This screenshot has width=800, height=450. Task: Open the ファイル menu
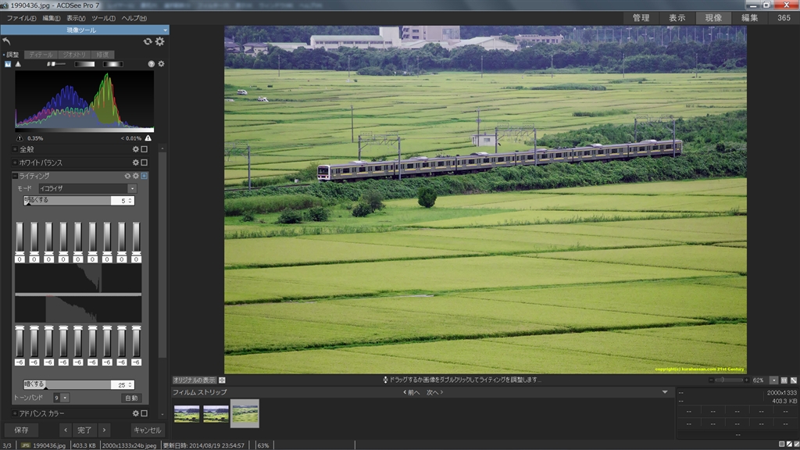(21, 17)
